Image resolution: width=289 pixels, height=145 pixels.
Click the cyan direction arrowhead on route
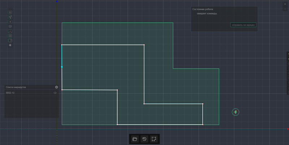point(62,67)
